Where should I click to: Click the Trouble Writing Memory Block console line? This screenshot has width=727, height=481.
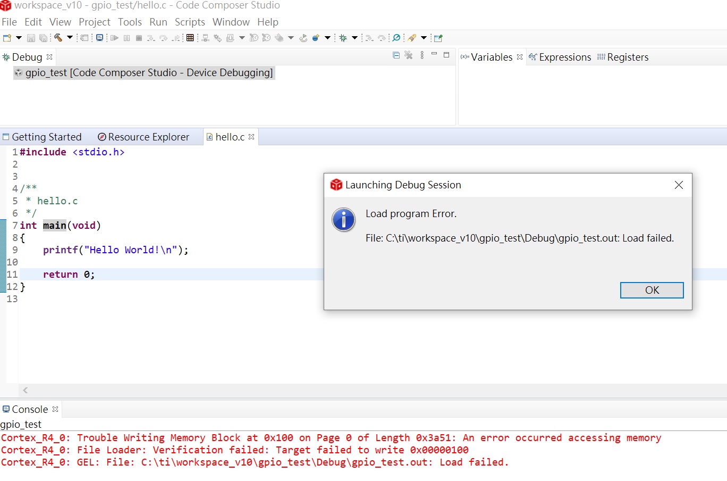[x=331, y=437]
